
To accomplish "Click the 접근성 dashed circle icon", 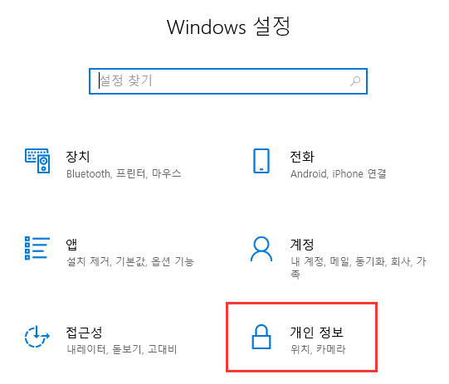I will 37,337.
